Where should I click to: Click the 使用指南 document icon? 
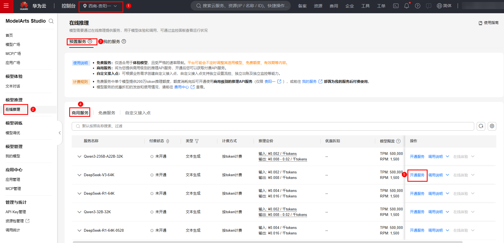481,23
